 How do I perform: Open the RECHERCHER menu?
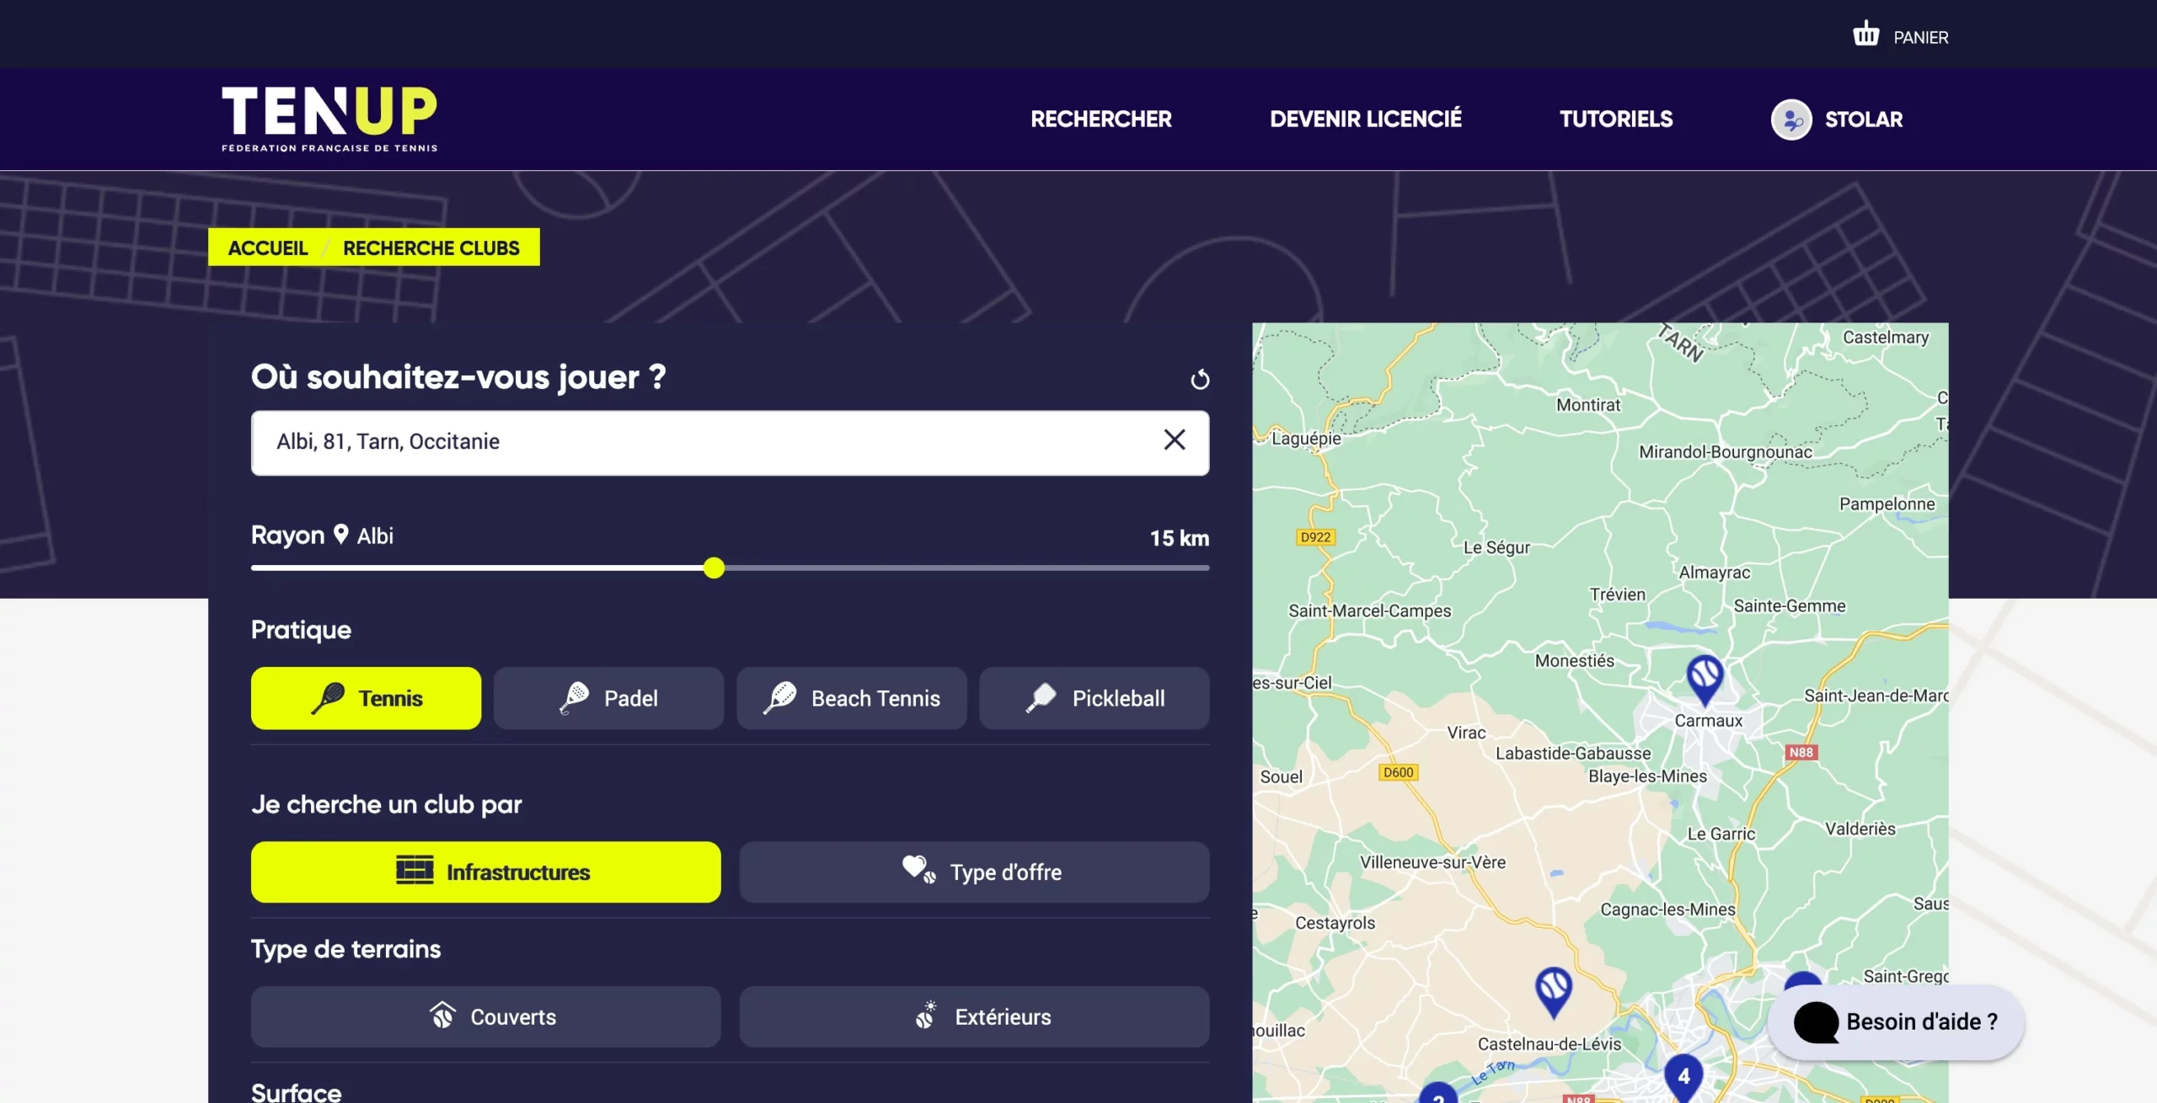pos(1100,120)
